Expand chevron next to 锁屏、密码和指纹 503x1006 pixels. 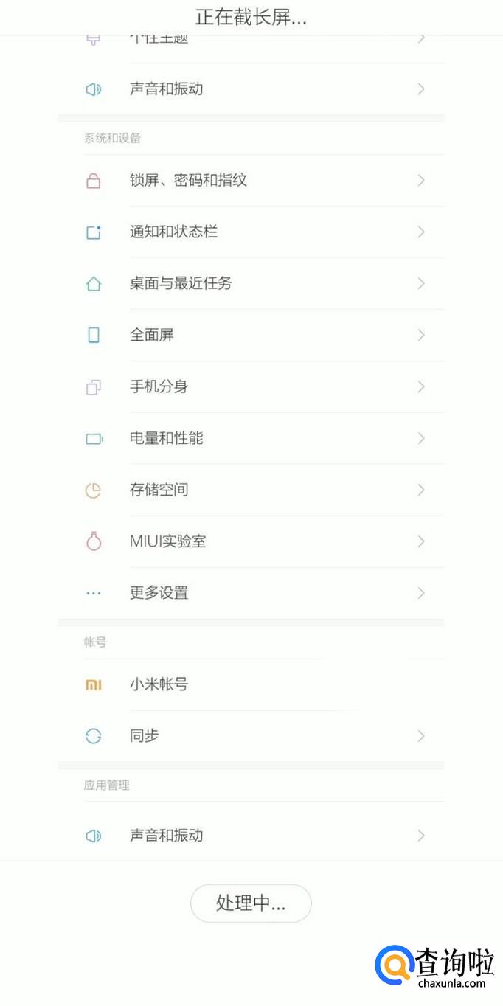point(421,181)
